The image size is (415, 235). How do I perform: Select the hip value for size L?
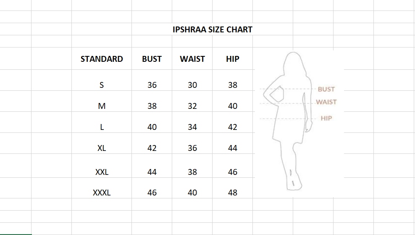233,127
